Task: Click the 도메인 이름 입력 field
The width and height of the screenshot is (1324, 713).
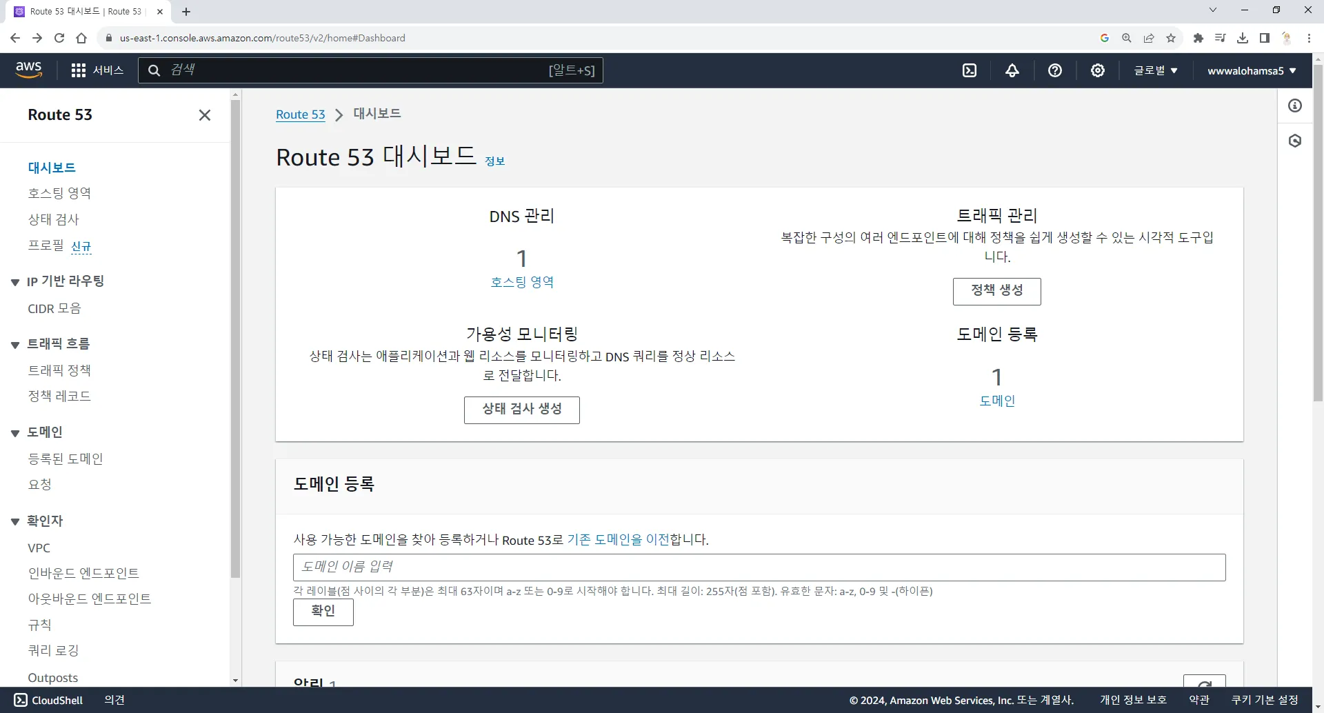Action: 759,568
